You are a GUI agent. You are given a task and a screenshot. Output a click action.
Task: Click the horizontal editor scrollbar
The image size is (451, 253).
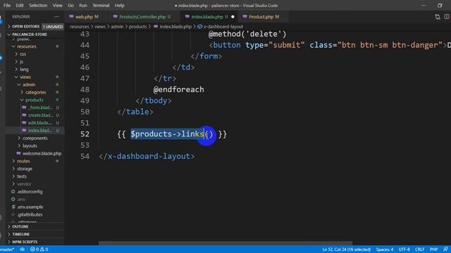[x=225, y=243]
